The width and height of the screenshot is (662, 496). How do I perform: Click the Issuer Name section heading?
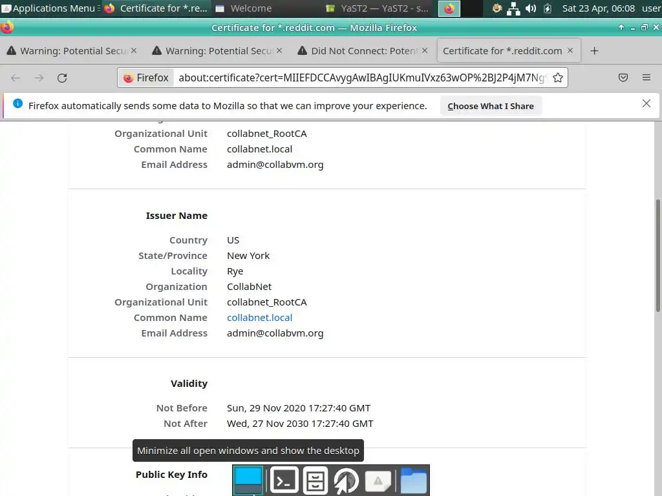176,216
